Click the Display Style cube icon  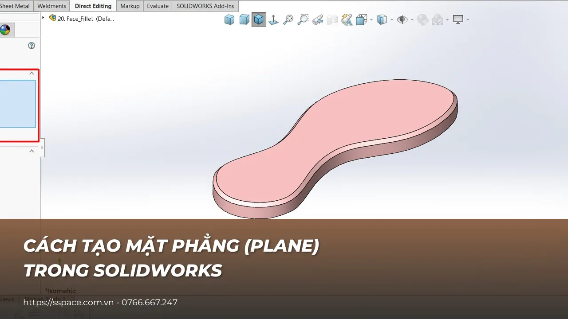coord(382,19)
